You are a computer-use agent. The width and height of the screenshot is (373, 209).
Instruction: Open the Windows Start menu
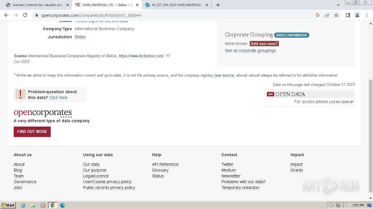click(8, 205)
